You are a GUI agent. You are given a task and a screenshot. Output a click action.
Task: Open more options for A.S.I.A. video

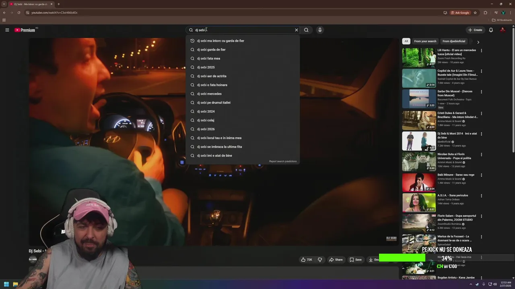pos(481,196)
